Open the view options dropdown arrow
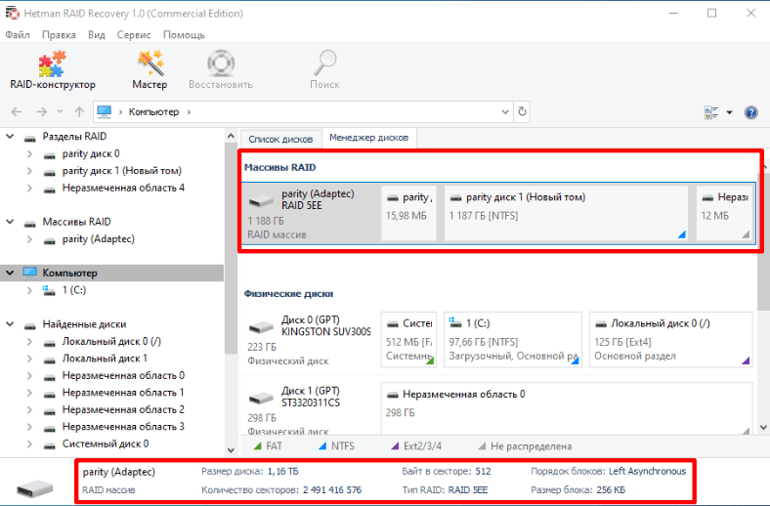The width and height of the screenshot is (770, 506). coord(729,112)
